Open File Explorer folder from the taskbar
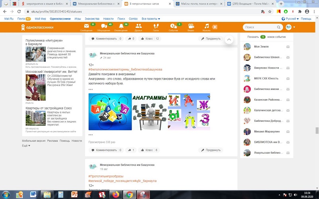319x199 pixels. [47, 195]
